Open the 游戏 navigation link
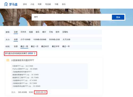The height and width of the screenshot is (97, 133). tap(25, 4)
